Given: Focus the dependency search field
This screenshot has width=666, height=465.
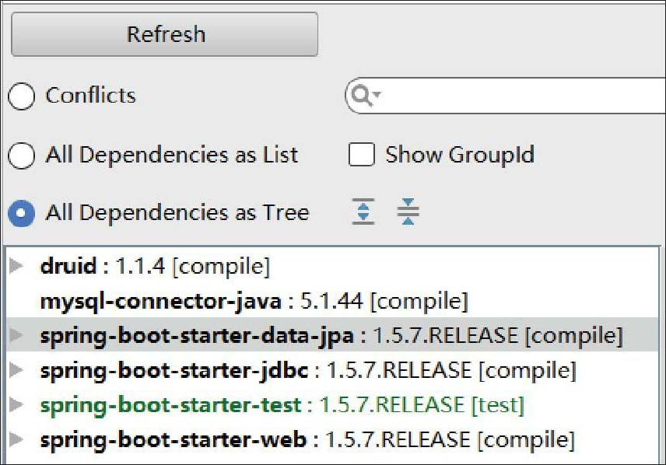Looking at the screenshot, I should coord(521,96).
